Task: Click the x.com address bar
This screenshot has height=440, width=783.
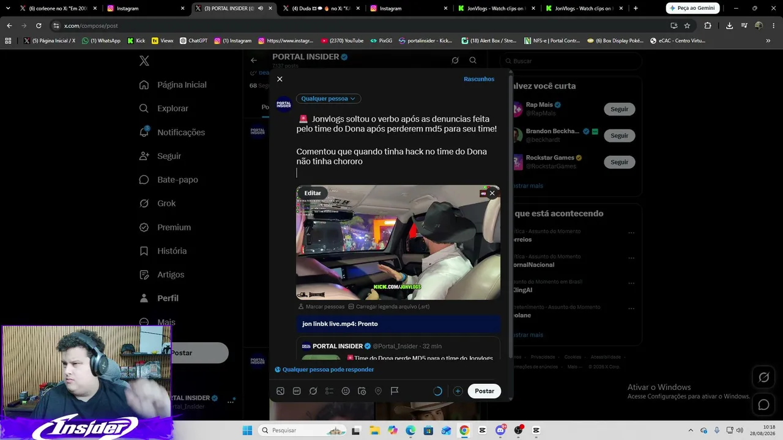Action: coord(361,26)
